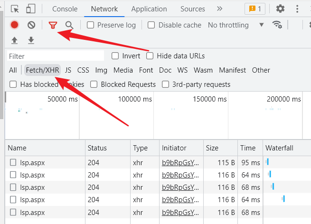The width and height of the screenshot is (311, 224).
Task: Open the Application tab
Action: click(x=149, y=9)
